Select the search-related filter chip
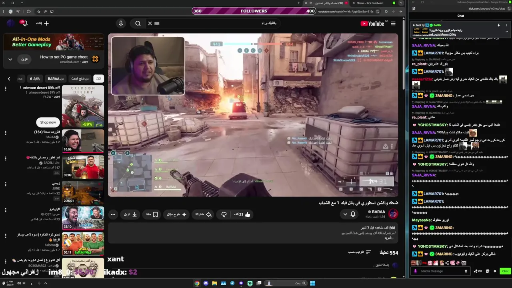The image size is (512, 288). point(80,78)
